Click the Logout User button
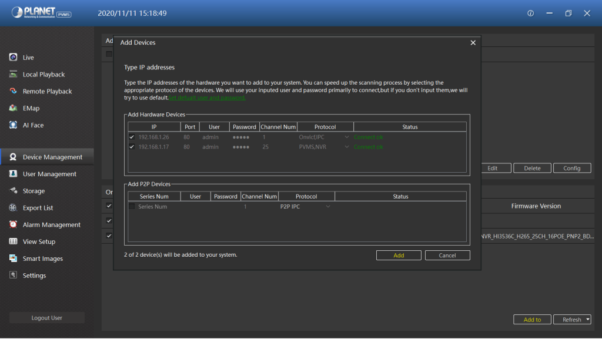Image resolution: width=602 pixels, height=339 pixels. [47, 318]
